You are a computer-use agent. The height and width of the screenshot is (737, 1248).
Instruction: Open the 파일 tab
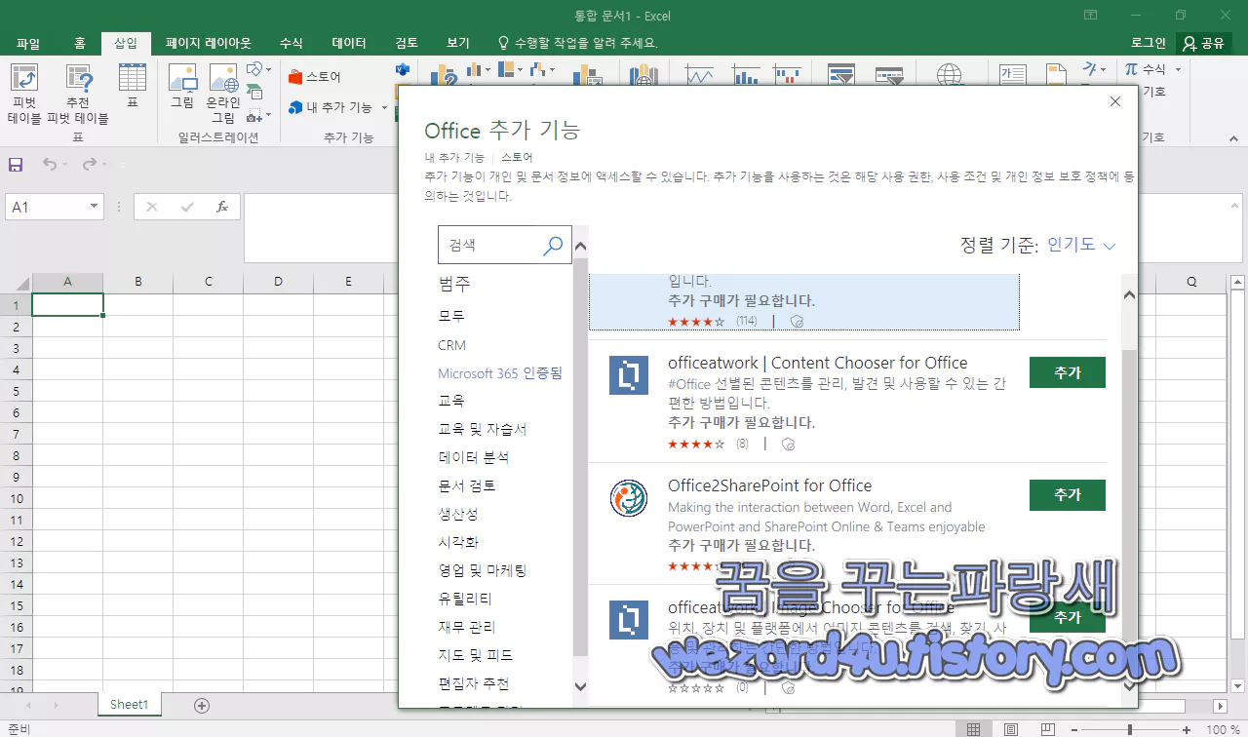(x=28, y=43)
